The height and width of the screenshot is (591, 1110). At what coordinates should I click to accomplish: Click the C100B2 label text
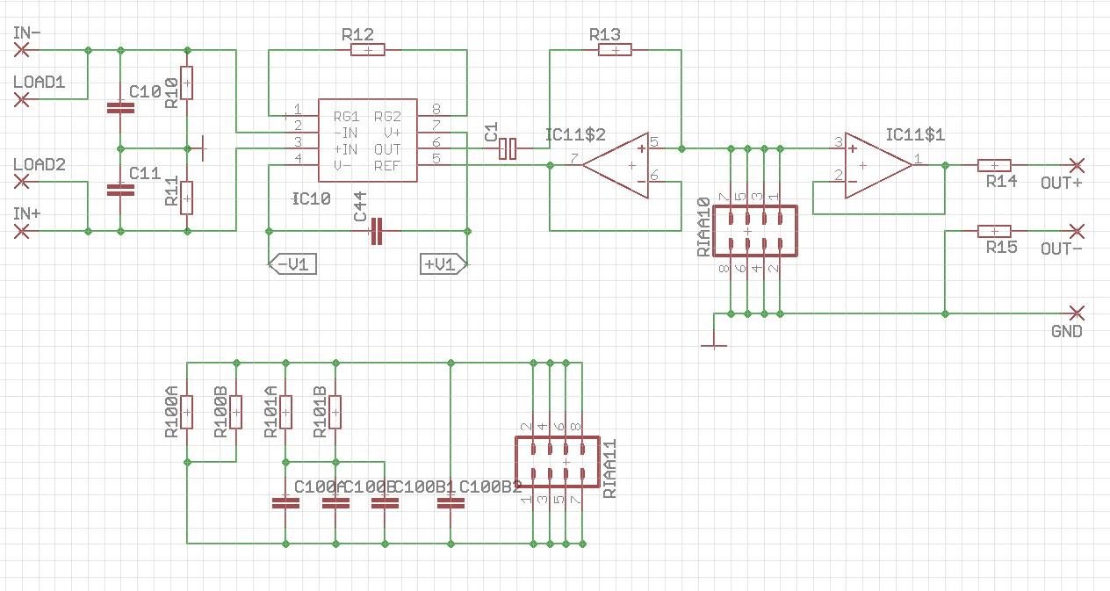[x=491, y=486]
